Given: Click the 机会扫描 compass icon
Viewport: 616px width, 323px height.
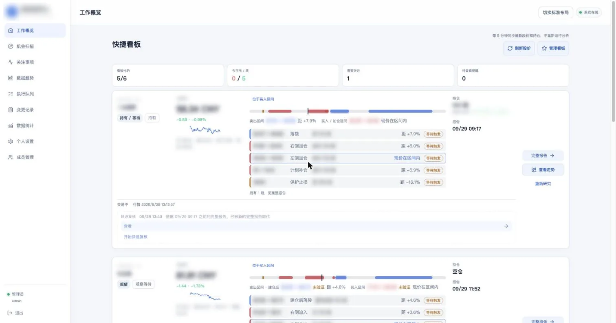Looking at the screenshot, I should coord(11,46).
